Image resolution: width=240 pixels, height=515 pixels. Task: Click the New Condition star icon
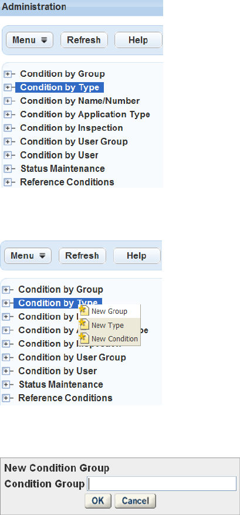(x=84, y=338)
